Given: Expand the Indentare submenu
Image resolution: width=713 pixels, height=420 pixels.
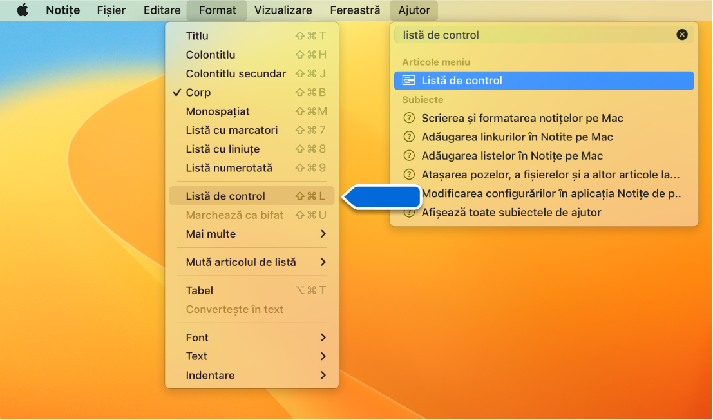Looking at the screenshot, I should tap(252, 376).
